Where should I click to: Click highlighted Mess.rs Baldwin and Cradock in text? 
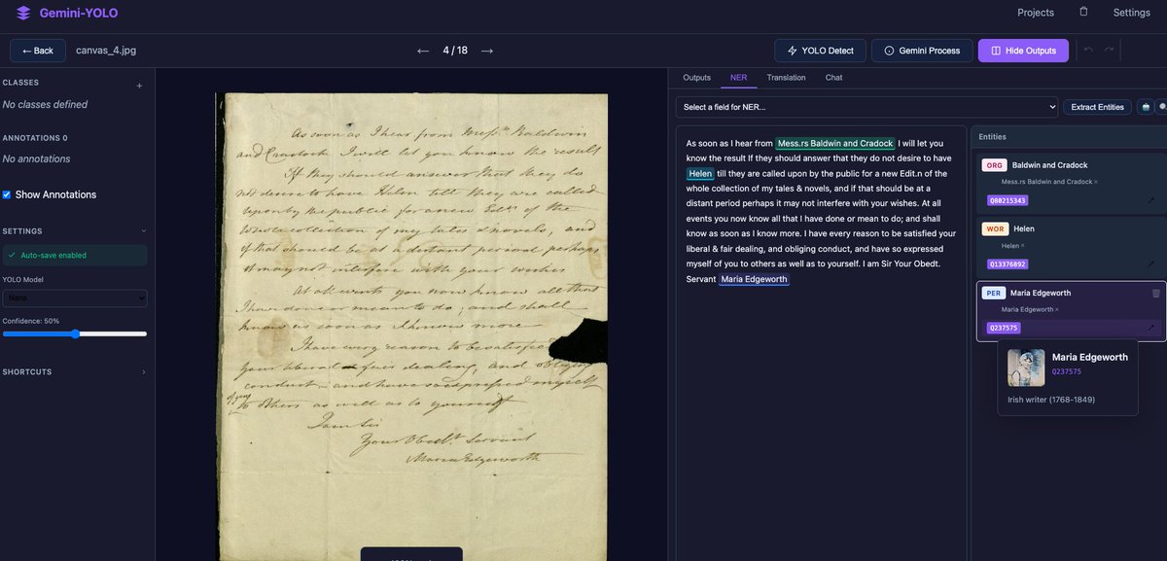pos(835,143)
